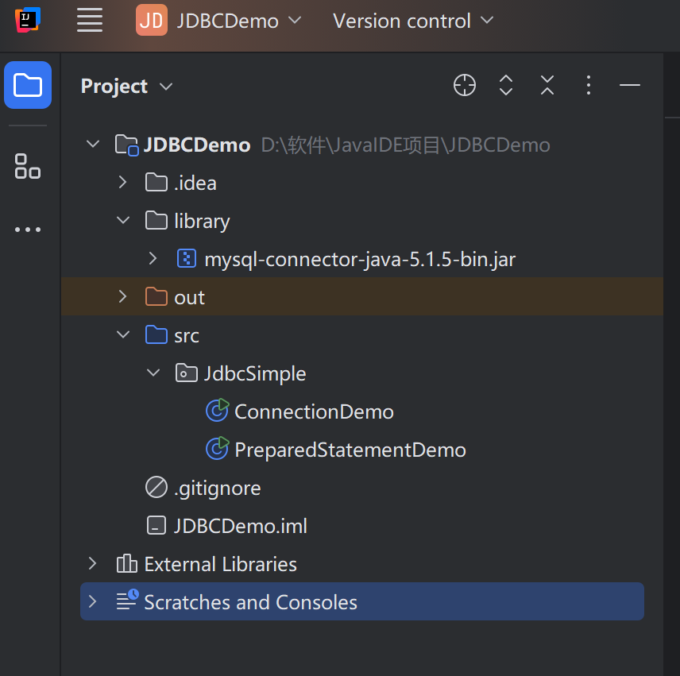The height and width of the screenshot is (676, 680).
Task: Open the Project panel options kebab menu
Action: pos(589,85)
